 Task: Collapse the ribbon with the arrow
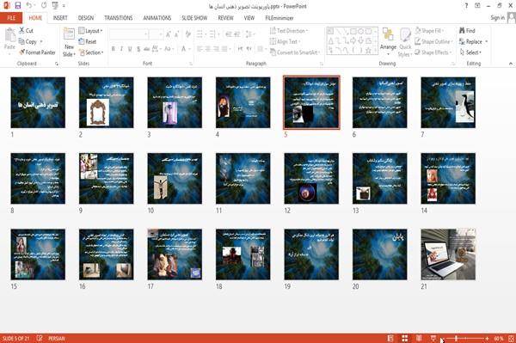pyautogui.click(x=511, y=64)
